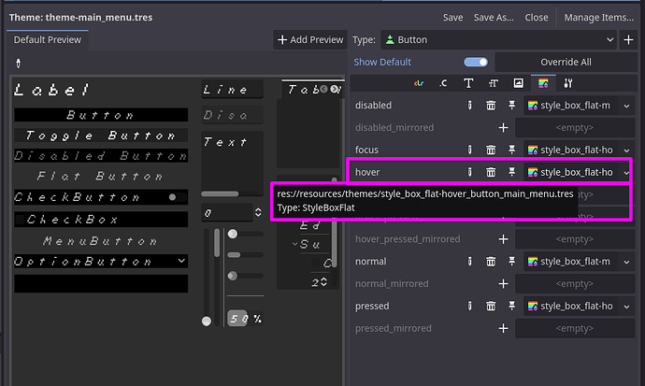Click Override All
The height and width of the screenshot is (386, 645).
click(566, 62)
